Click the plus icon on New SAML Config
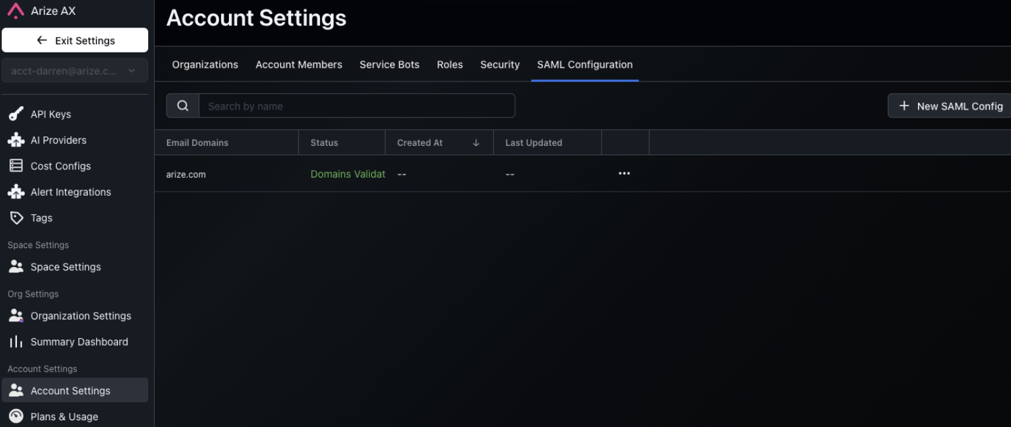1011x427 pixels. [904, 106]
